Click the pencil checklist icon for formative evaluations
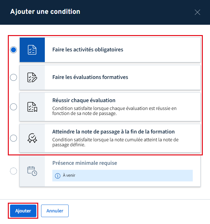Image resolution: width=210 pixels, height=224 pixels. tap(32, 77)
